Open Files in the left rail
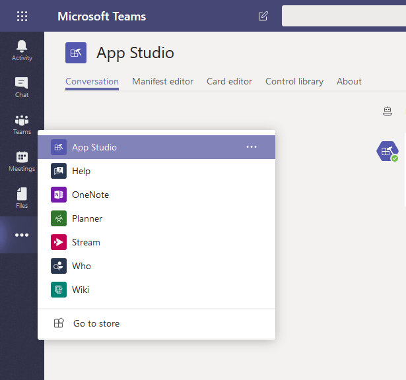Screen dimensions: 406x380 point(22,198)
